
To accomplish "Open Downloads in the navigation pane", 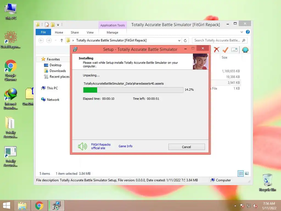I will 58,71.
